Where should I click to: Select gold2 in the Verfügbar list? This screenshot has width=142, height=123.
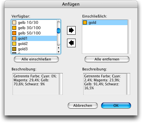click(x=34, y=44)
